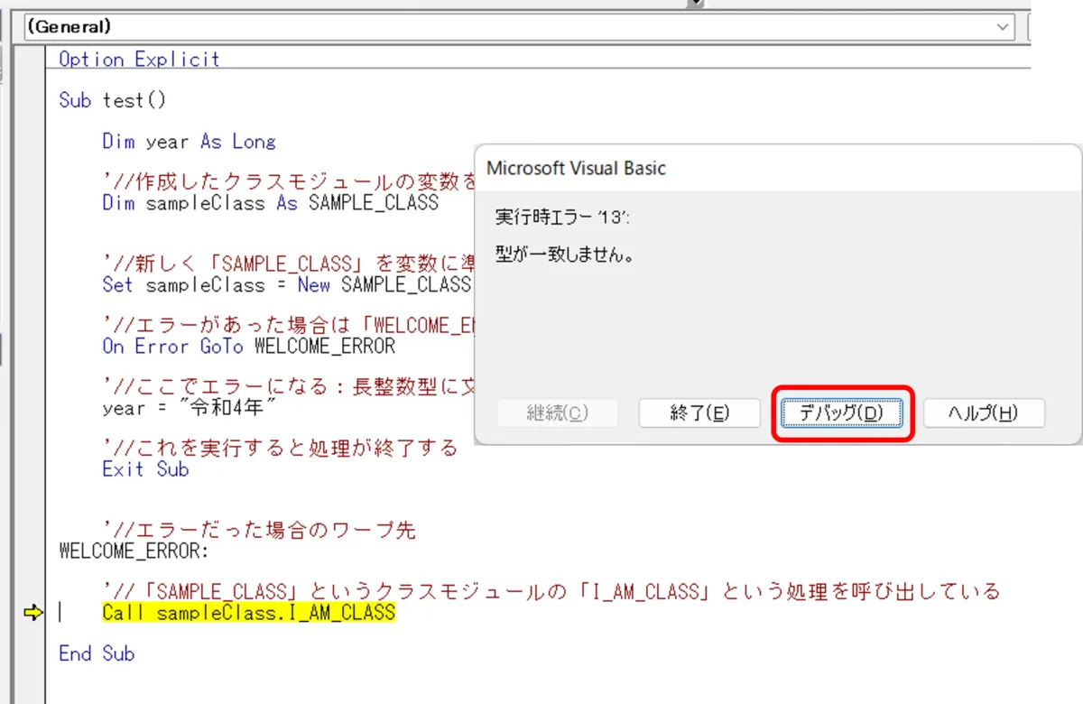Click the Microsoft Visual Basic dialog title

click(x=576, y=168)
